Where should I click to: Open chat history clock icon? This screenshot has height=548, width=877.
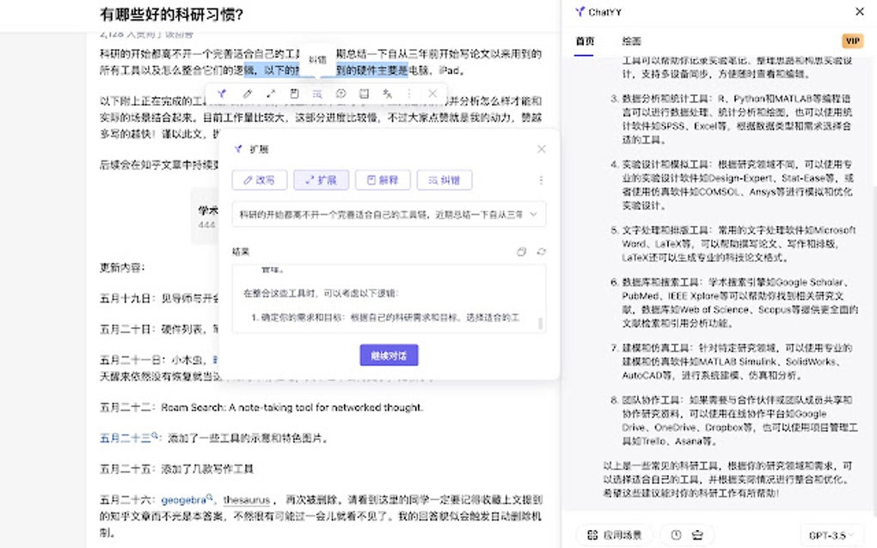click(x=676, y=535)
